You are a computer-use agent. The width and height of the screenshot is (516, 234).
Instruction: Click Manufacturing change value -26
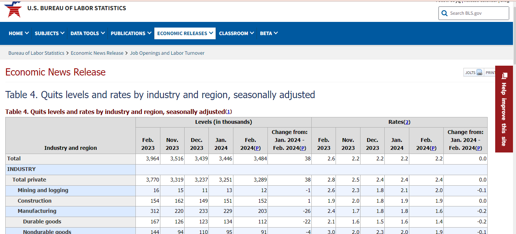point(290,211)
